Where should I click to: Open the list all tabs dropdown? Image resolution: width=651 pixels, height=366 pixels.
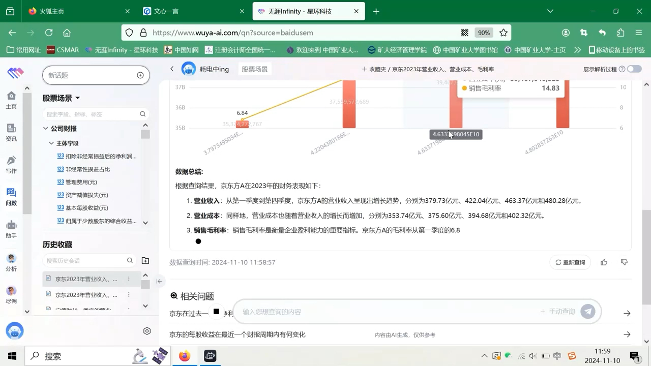(x=550, y=11)
